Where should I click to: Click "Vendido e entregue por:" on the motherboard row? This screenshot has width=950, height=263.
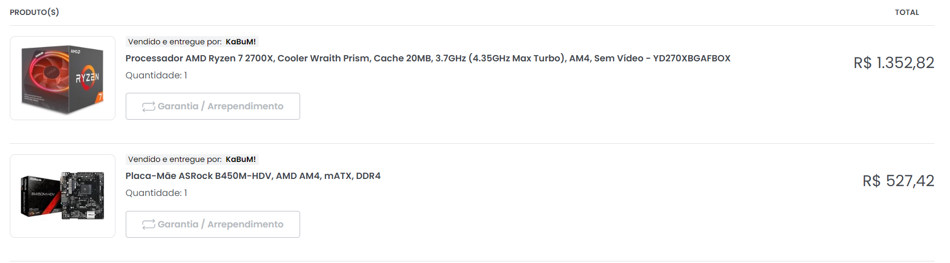coord(174,159)
